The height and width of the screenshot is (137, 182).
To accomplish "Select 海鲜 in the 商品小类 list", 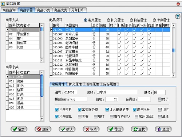I will pos(23,81).
